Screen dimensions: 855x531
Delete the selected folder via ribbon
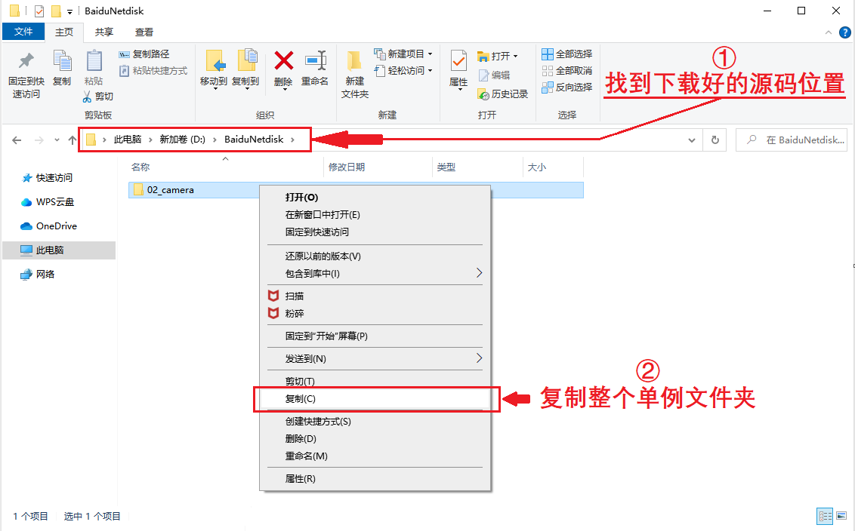[282, 68]
